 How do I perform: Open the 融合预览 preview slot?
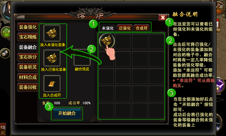[82, 57]
